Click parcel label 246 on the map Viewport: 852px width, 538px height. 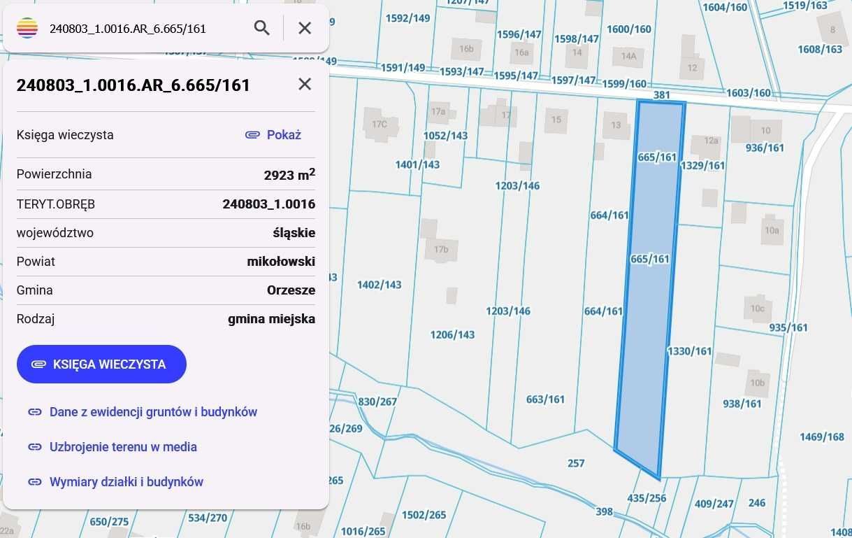click(x=757, y=503)
